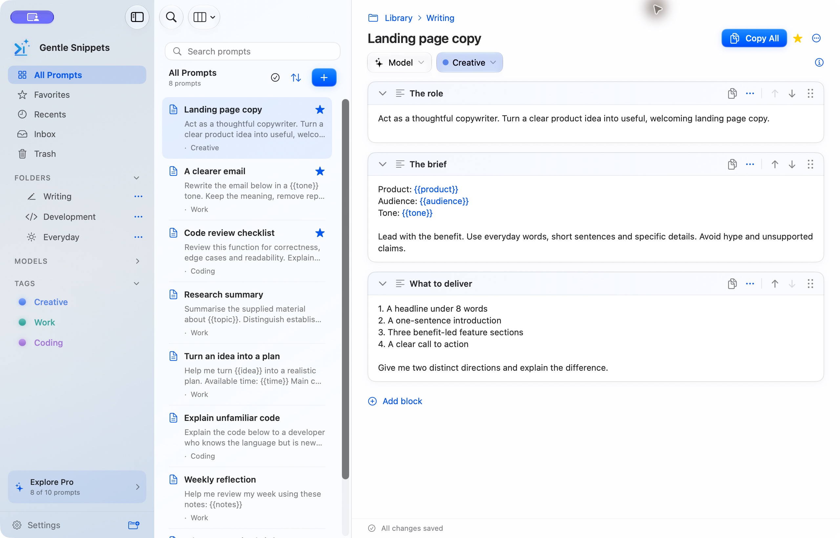Viewport: 840px width, 538px height.
Task: Unfavorite A clearer email with its star
Action: [320, 171]
